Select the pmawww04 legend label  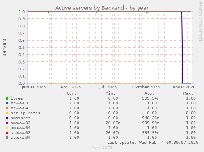tap(21, 128)
